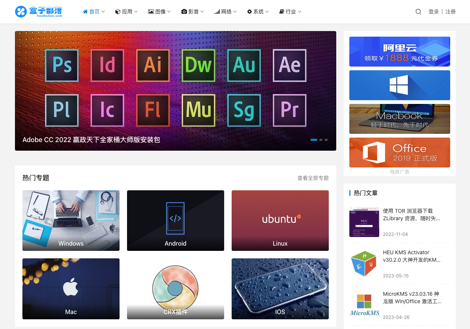Click the Ae After Effects icon in banner
The width and height of the screenshot is (470, 329).
click(x=290, y=65)
